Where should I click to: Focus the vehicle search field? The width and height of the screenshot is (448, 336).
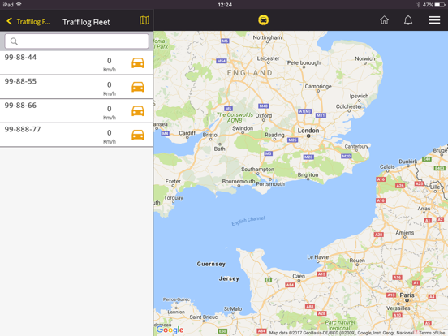point(76,41)
